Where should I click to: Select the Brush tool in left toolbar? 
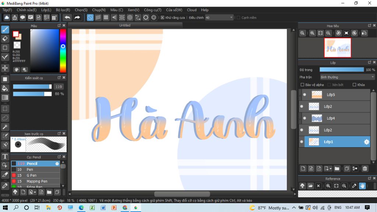tap(5, 29)
